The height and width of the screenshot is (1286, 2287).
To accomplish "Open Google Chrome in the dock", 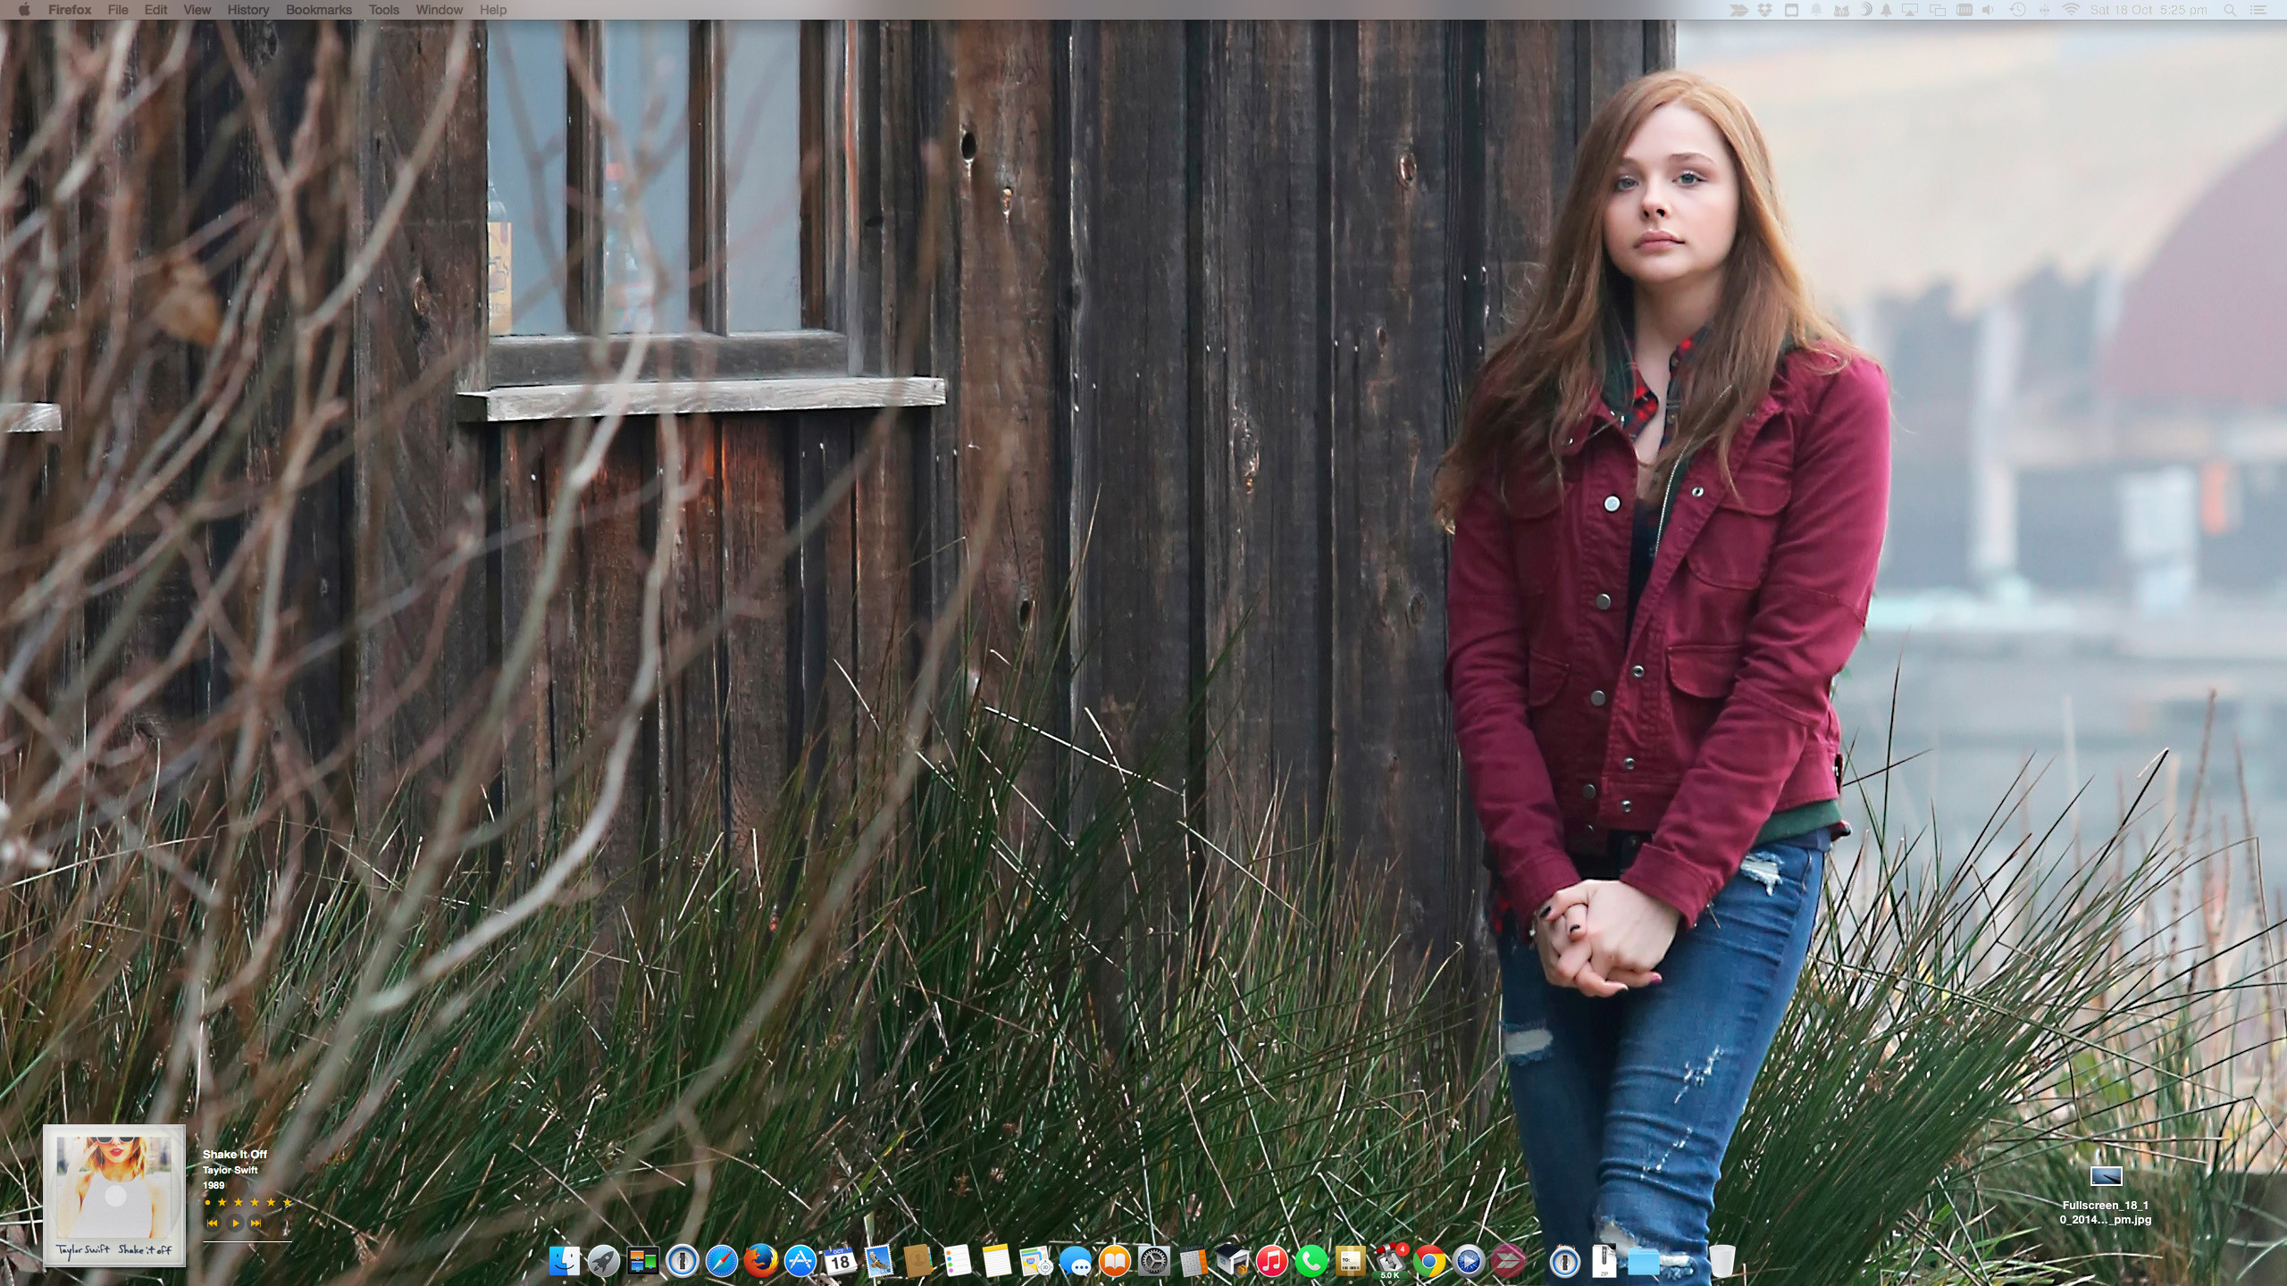I will [1428, 1261].
